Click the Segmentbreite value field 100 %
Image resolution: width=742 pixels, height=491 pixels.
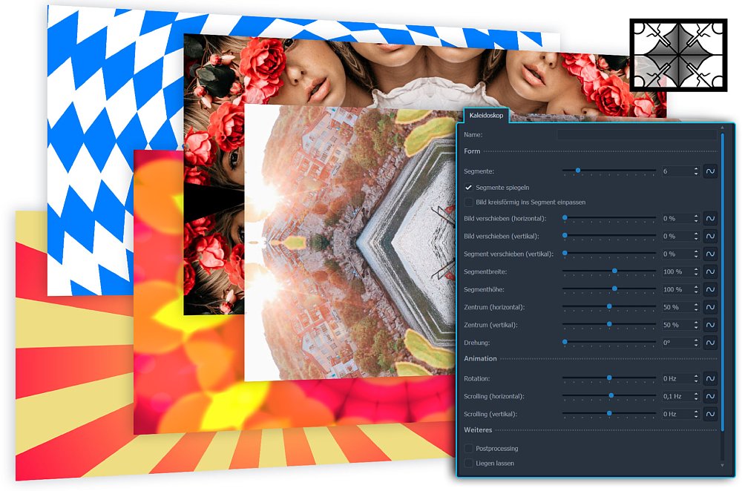click(x=677, y=271)
